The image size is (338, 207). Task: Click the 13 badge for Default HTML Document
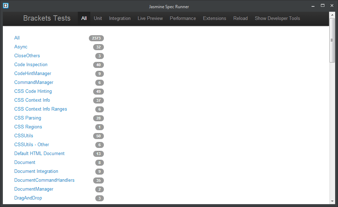tap(99, 154)
